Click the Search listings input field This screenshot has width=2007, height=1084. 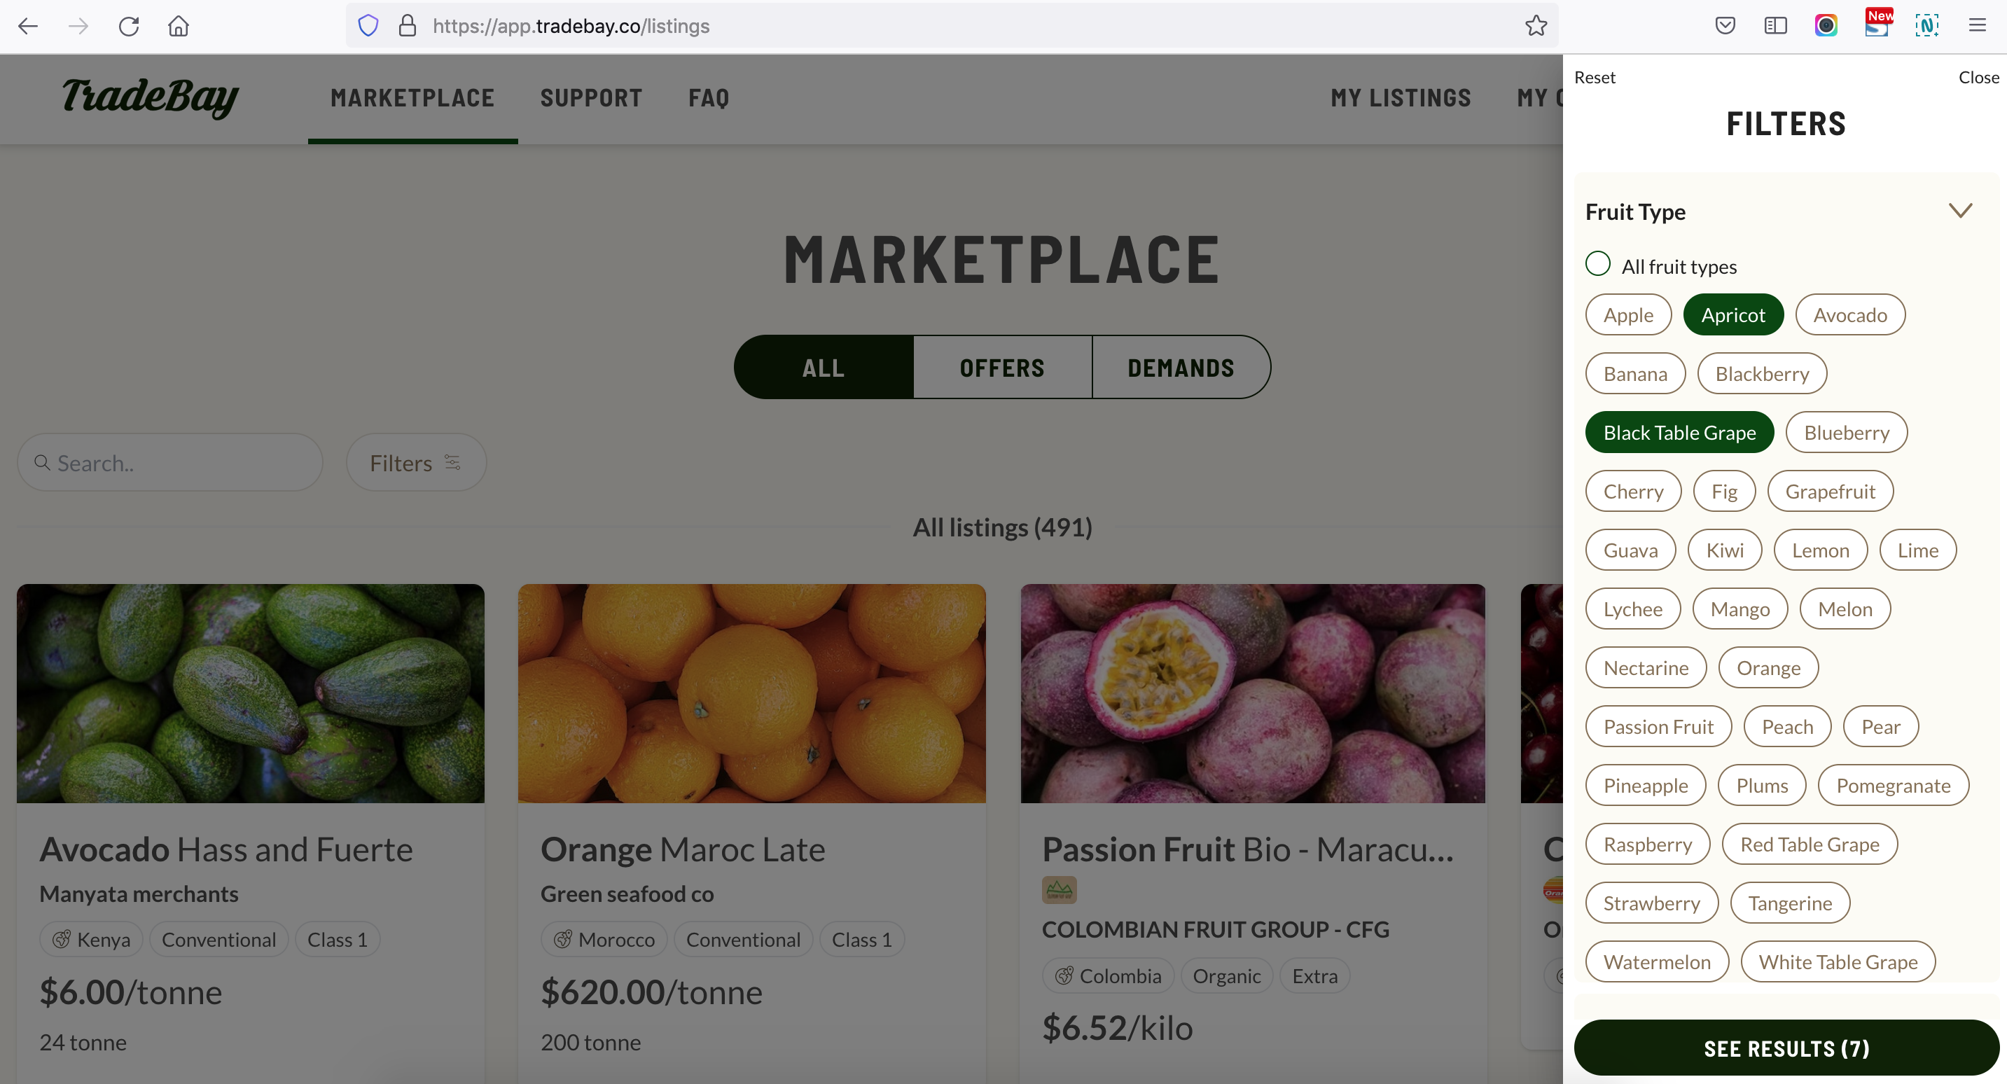(170, 463)
